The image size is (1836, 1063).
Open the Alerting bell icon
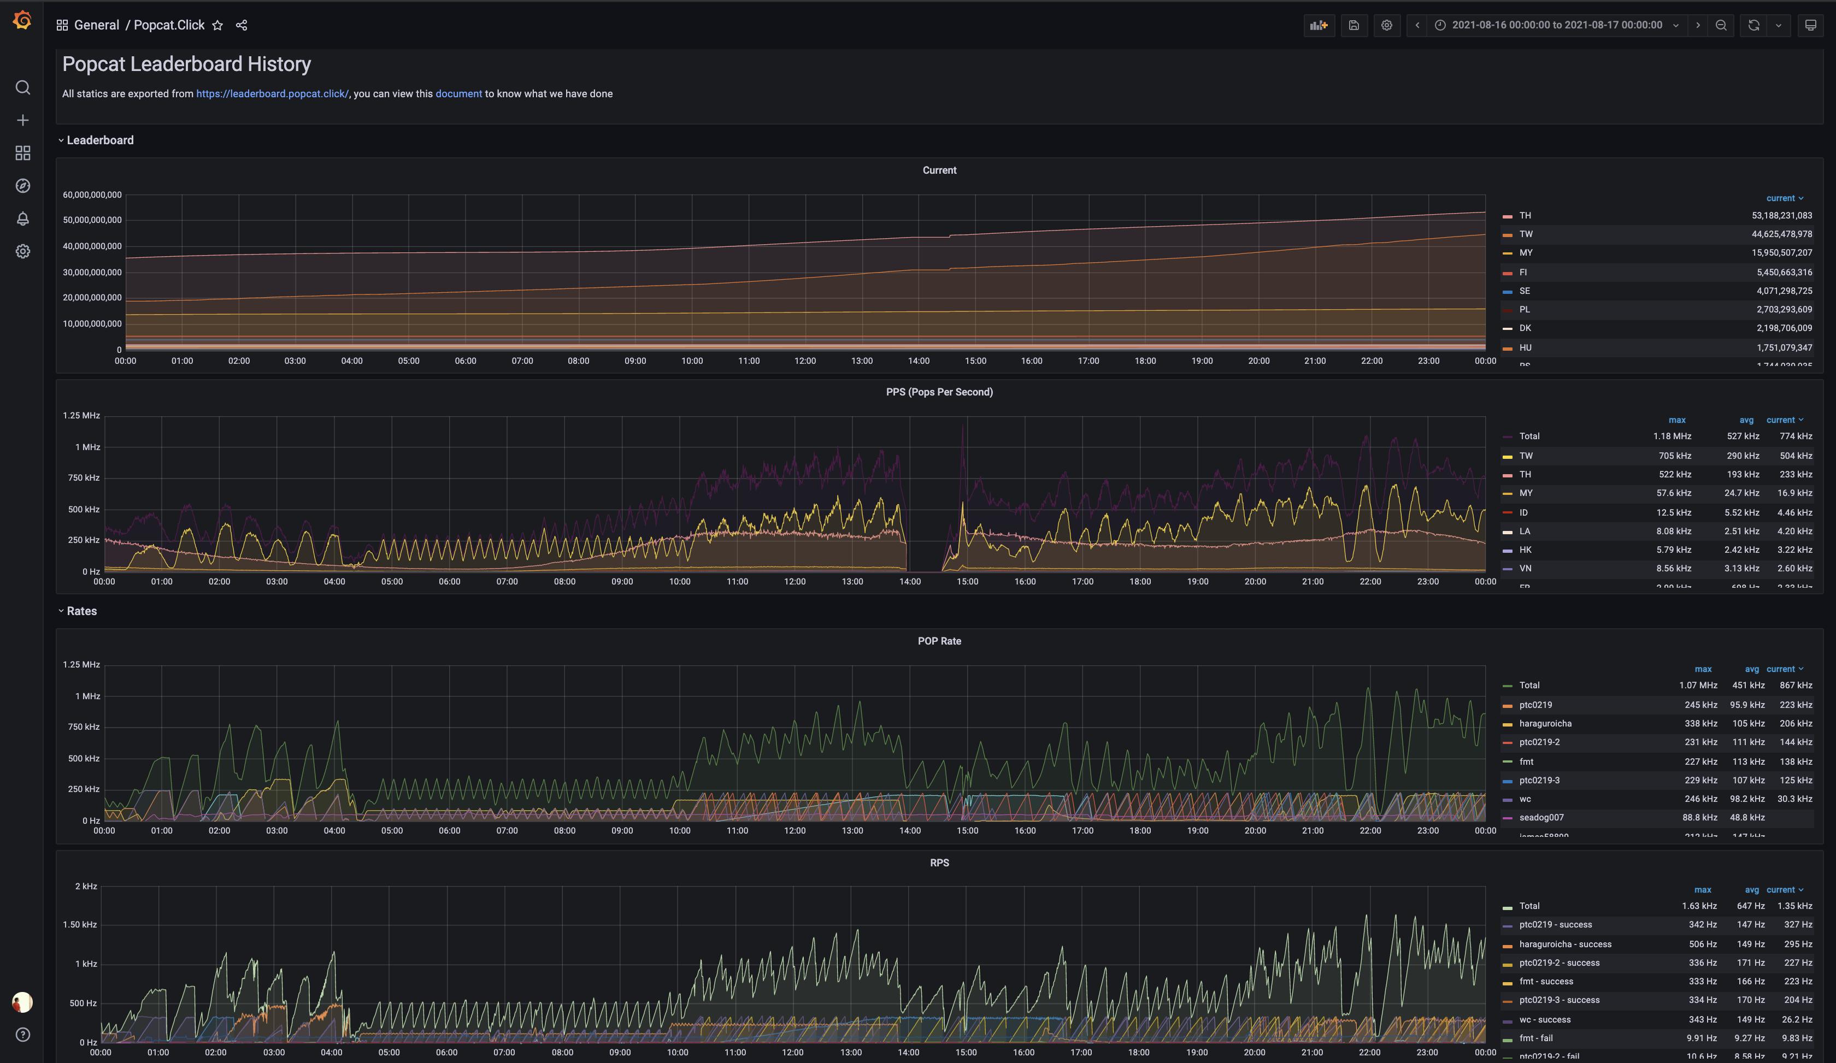(22, 218)
